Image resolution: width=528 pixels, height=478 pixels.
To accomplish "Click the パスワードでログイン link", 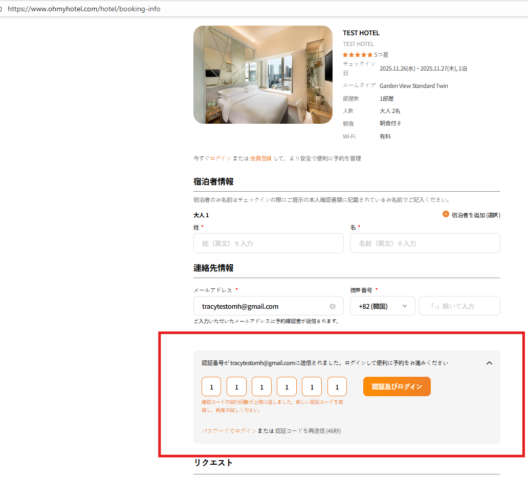I will 229,431.
